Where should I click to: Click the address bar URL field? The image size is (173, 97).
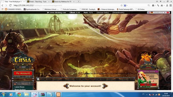[x=66, y=5]
